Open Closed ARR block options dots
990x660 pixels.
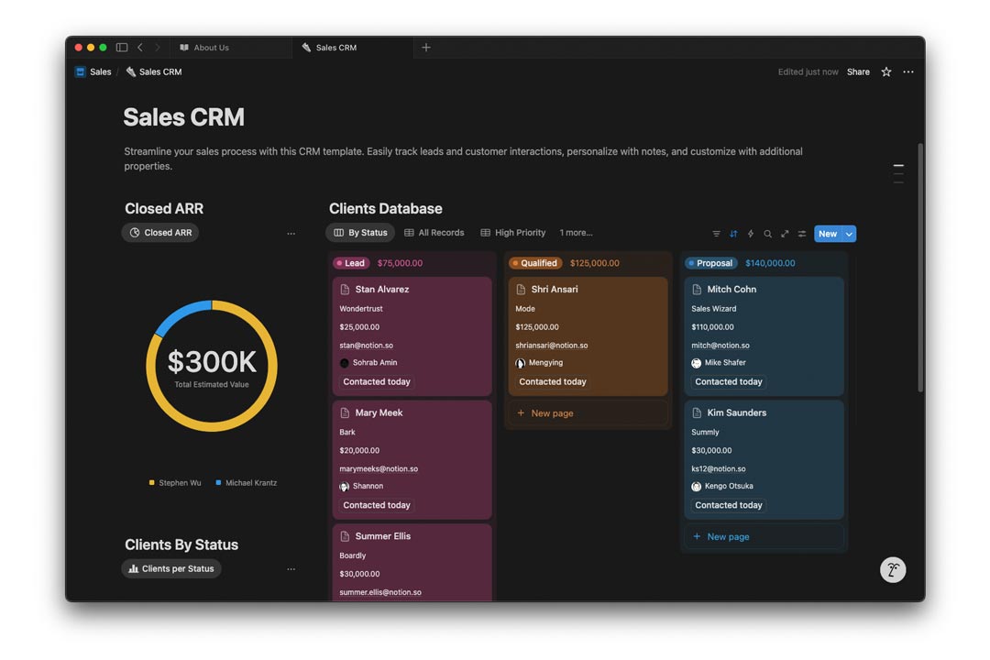(x=291, y=233)
